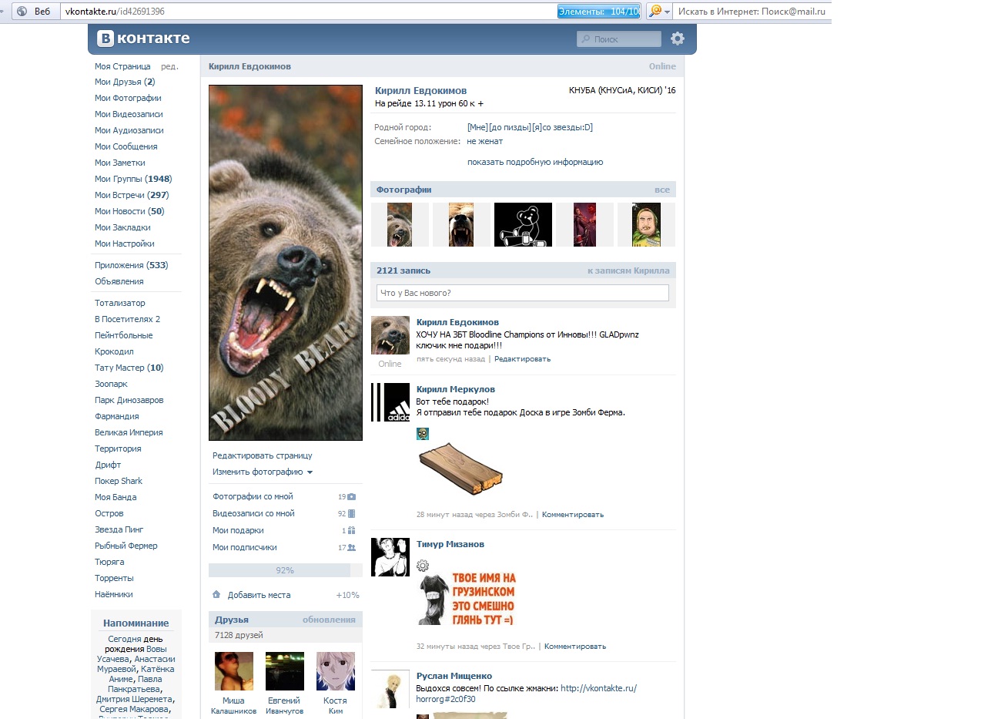Open Мои Новости in left menu
The image size is (981, 719).
pos(129,211)
